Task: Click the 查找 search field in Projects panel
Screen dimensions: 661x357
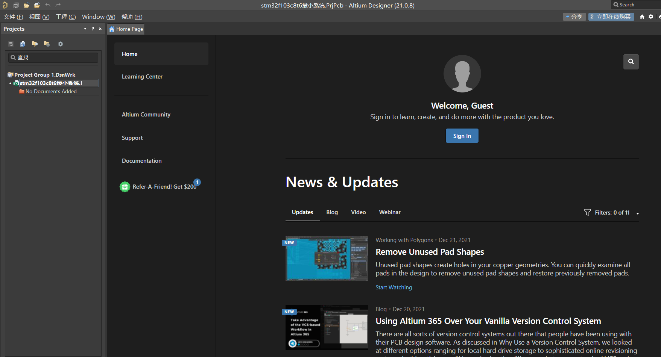Action: tap(53, 57)
